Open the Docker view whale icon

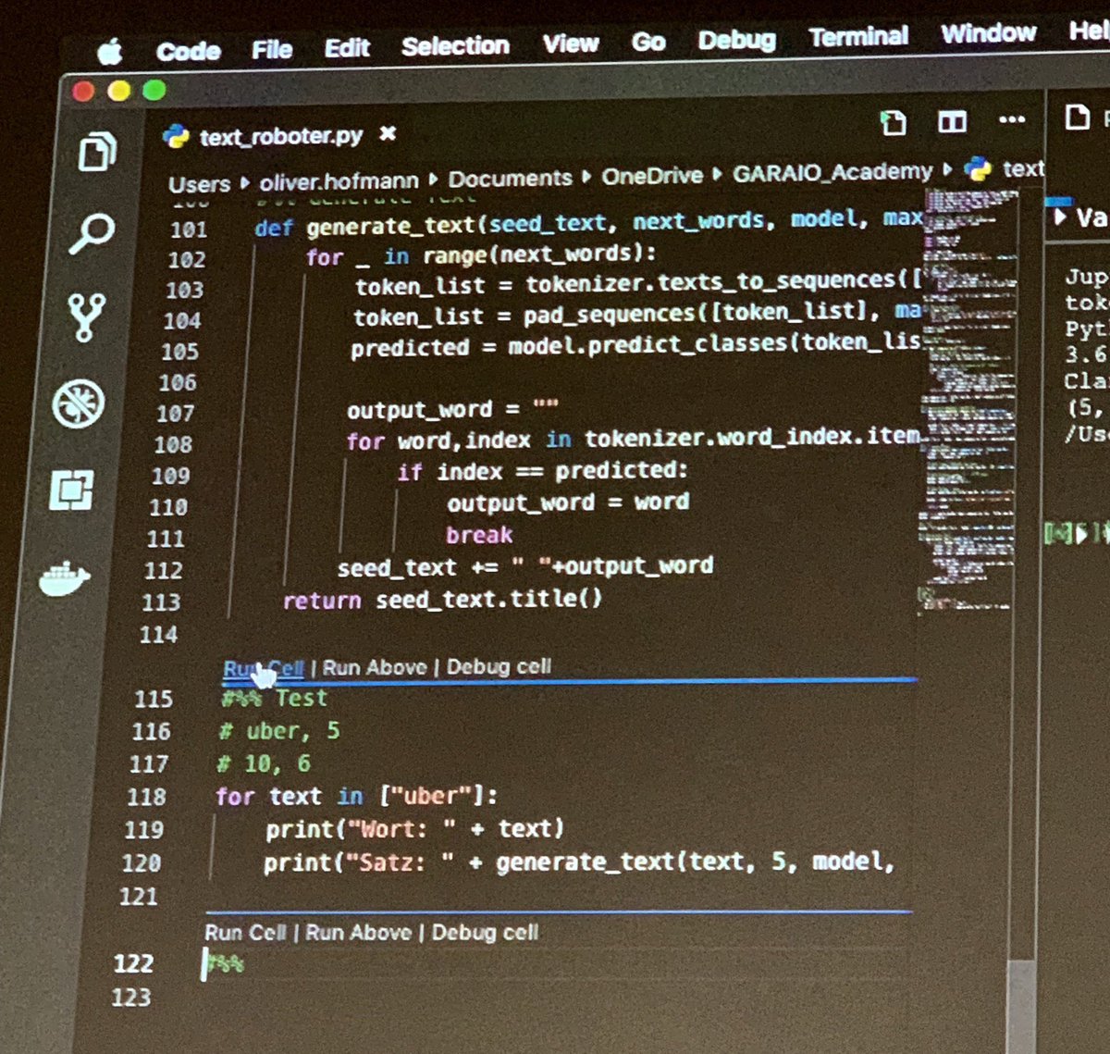(65, 578)
